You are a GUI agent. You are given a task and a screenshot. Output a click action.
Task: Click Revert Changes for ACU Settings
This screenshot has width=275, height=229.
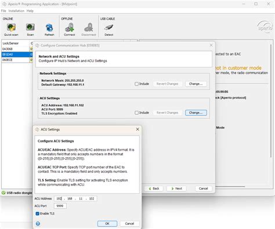click(x=167, y=112)
